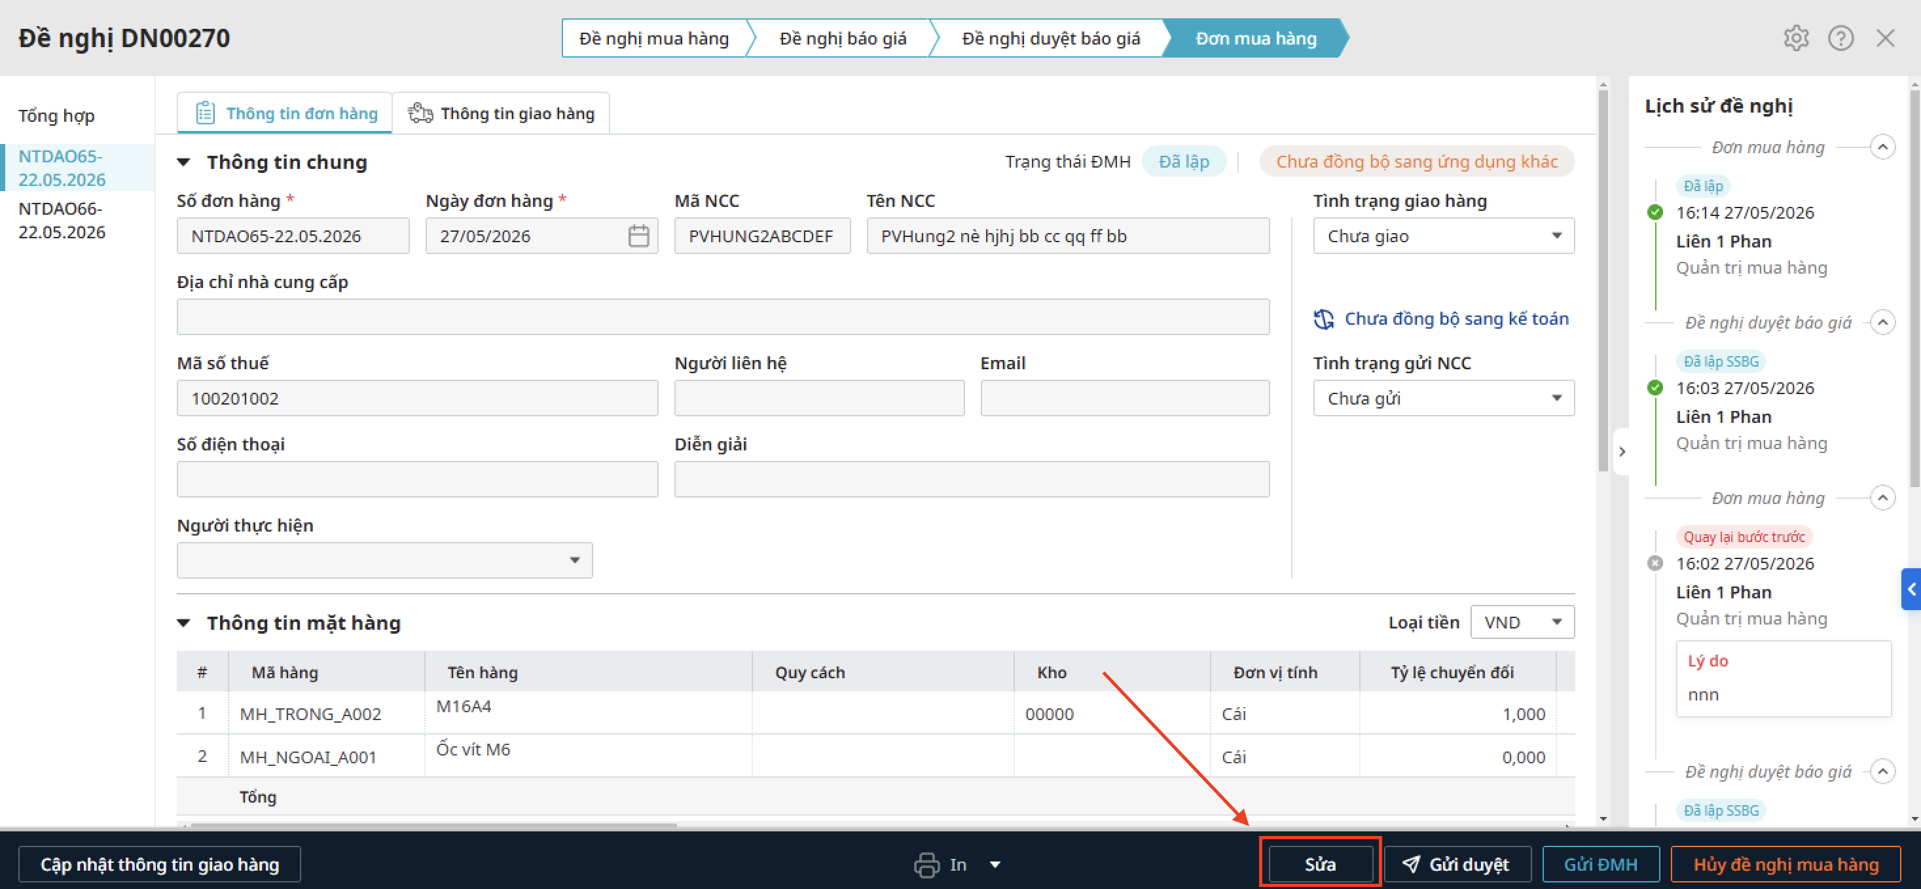Click the printer icon in bottom bar
1921x889 pixels.
coord(926,864)
